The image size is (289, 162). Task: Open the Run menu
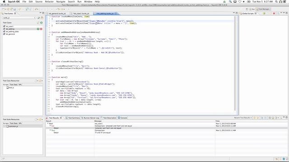pyautogui.click(x=79, y=1)
